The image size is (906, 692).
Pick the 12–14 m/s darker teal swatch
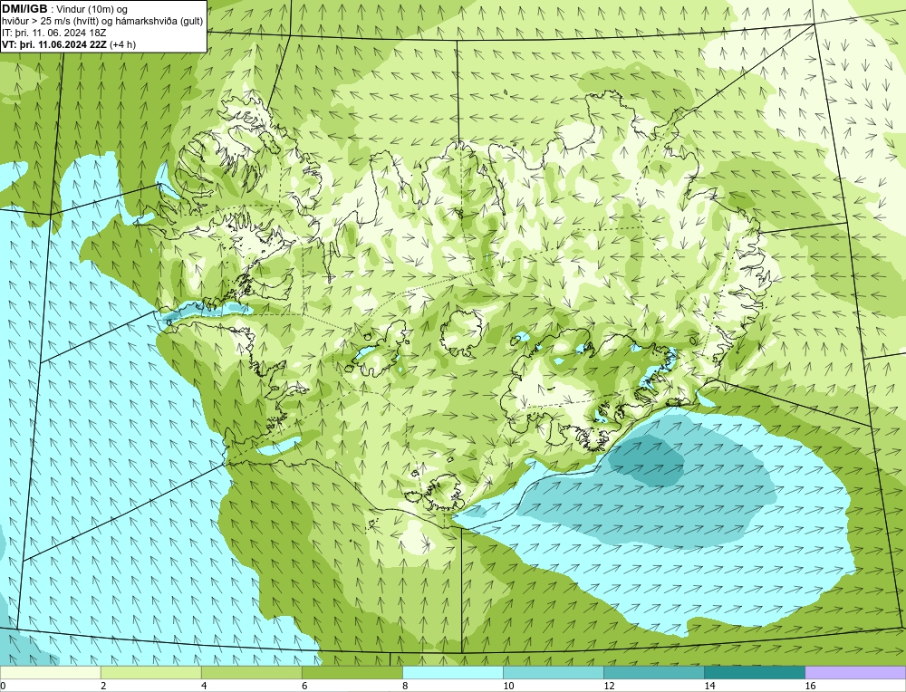[x=654, y=673]
